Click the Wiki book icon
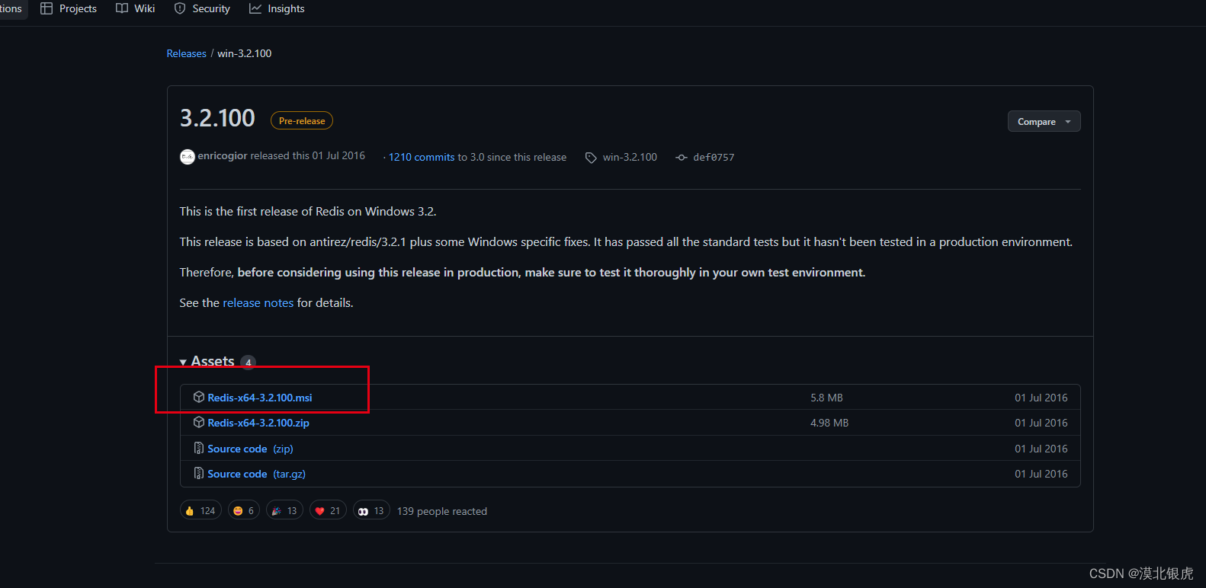 pos(122,8)
